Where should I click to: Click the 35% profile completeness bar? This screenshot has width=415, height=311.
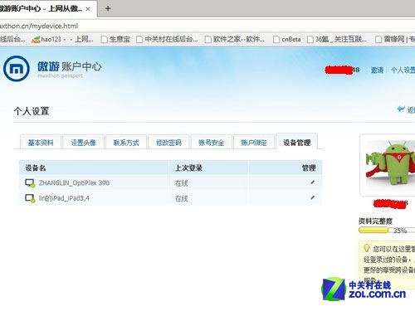(387, 230)
